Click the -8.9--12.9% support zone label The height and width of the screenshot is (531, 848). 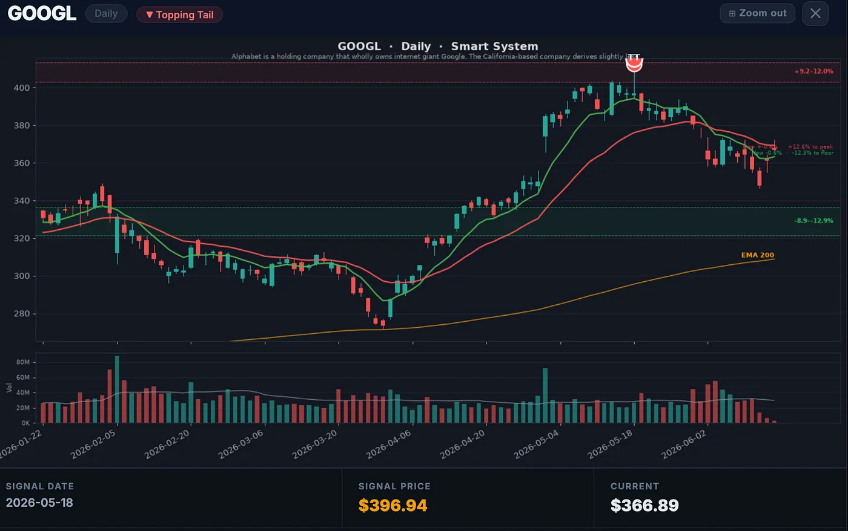click(x=813, y=221)
